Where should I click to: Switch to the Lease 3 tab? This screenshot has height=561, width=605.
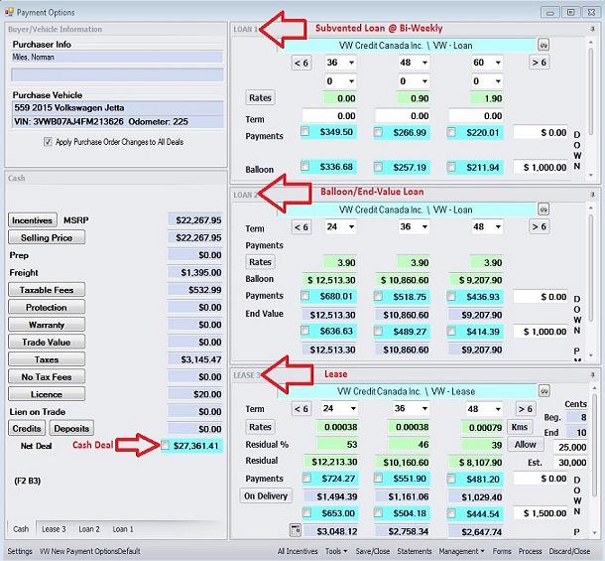tap(54, 529)
